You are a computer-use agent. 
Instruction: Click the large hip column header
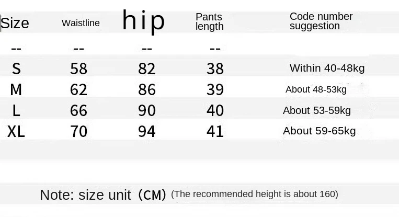[144, 21]
